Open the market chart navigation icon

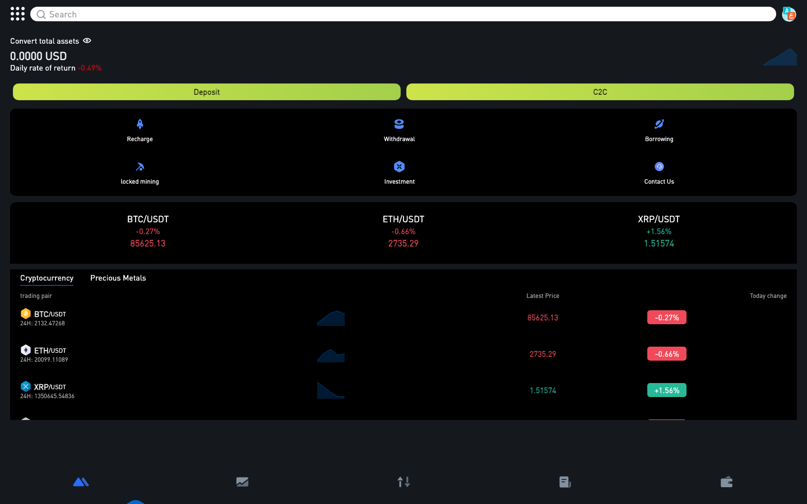[242, 482]
